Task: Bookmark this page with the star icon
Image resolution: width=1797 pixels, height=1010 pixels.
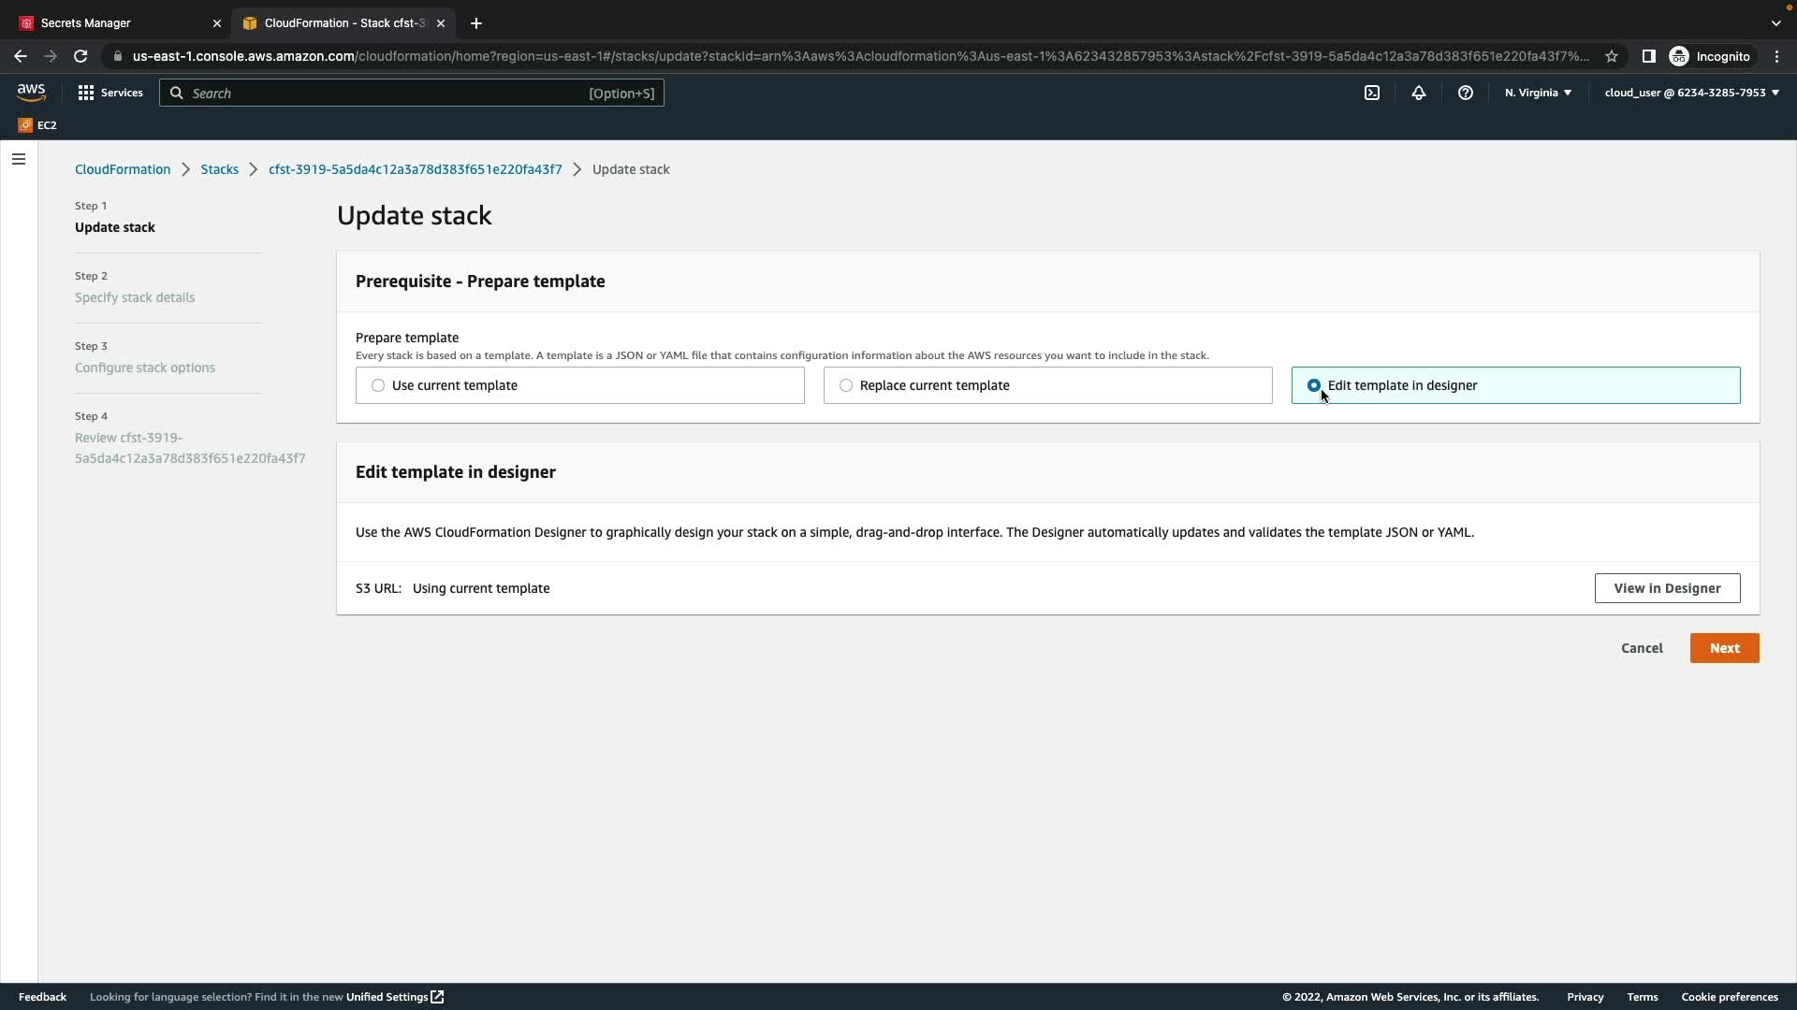Action: 1612,56
